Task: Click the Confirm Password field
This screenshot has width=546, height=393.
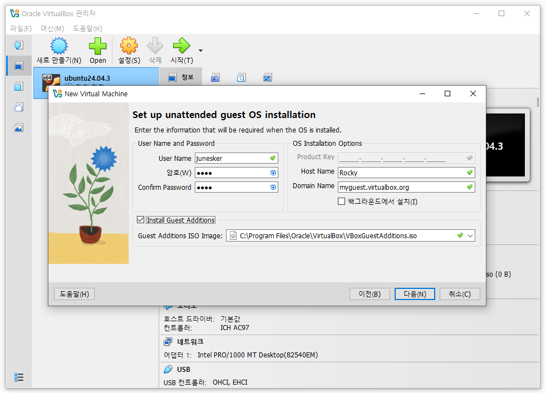Action: point(237,188)
